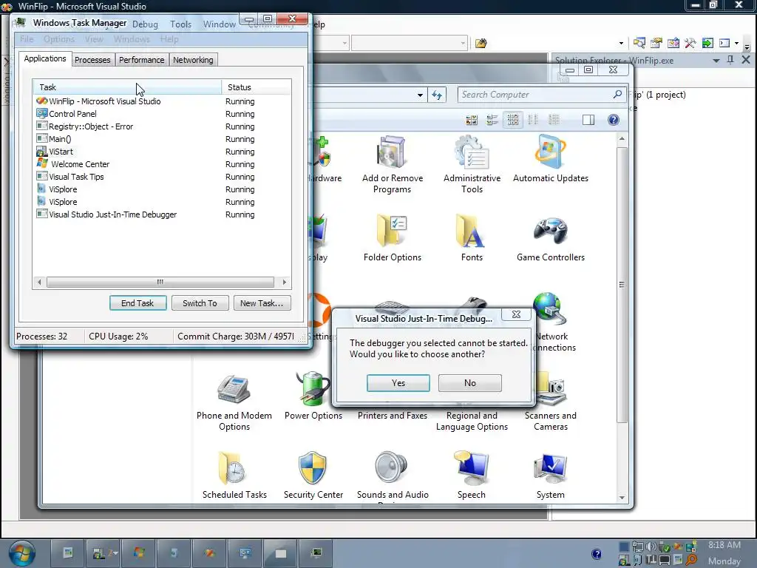Open the empty Visual Studio toolbar combo box
This screenshot has height=568, width=757.
[x=410, y=44]
